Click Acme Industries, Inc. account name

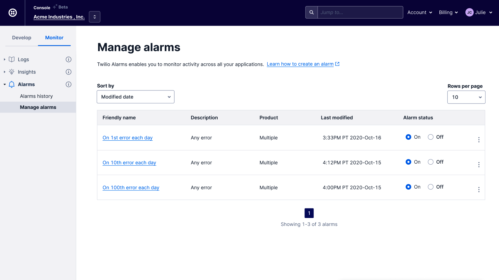tap(59, 17)
